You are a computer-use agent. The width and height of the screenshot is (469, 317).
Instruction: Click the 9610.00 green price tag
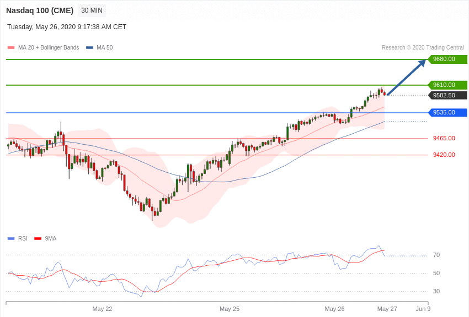[447, 85]
